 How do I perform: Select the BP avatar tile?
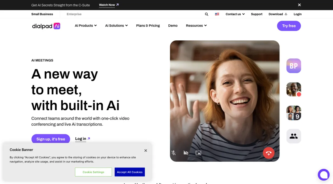coord(294,66)
